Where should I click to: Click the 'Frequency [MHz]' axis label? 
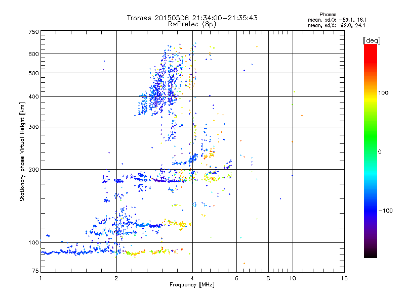(x=192, y=285)
